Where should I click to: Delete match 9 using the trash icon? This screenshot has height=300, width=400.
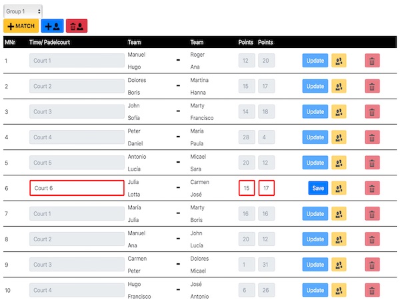click(x=372, y=265)
